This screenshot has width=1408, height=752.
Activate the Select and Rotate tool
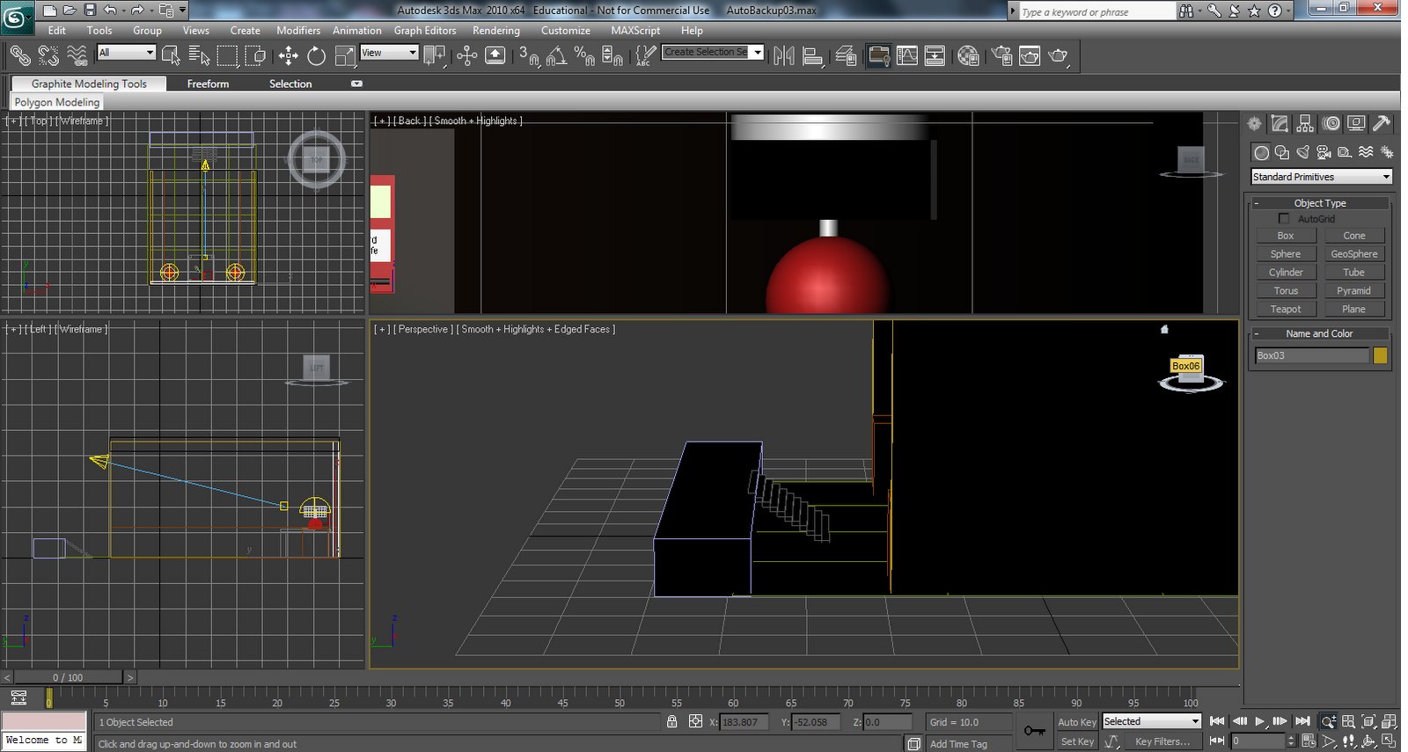(x=316, y=56)
